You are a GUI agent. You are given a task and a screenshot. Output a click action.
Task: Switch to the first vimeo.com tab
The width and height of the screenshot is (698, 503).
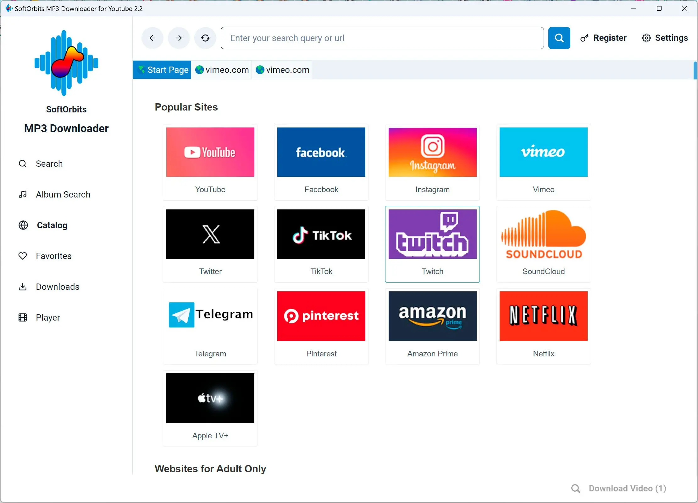pyautogui.click(x=222, y=70)
